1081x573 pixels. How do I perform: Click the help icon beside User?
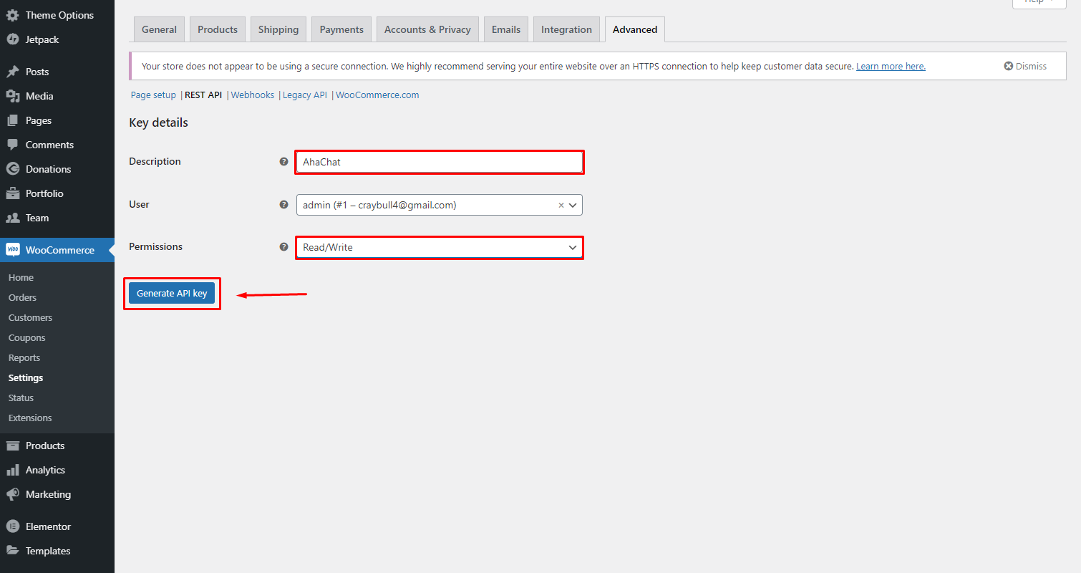(x=283, y=205)
